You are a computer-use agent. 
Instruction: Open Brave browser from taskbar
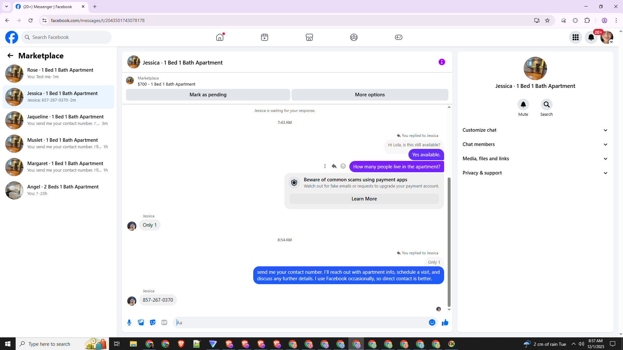[x=181, y=344]
